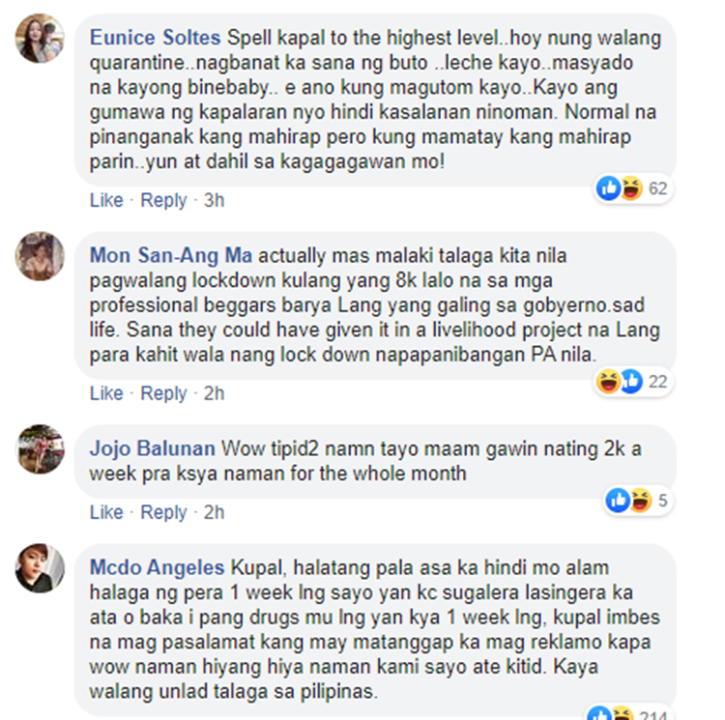Click the like reaction icon on Jojo Balunan's comment
Image resolution: width=725 pixels, height=720 pixels.
(x=618, y=501)
